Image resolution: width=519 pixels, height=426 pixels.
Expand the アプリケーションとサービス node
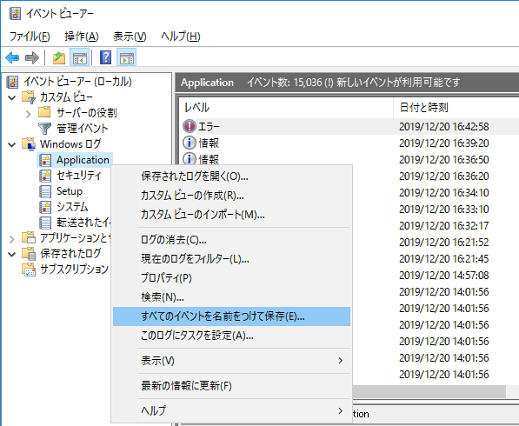point(12,239)
